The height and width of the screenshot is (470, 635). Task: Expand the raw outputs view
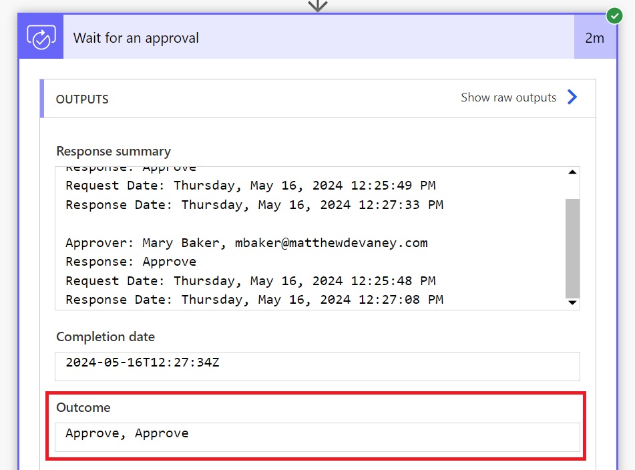click(x=508, y=97)
